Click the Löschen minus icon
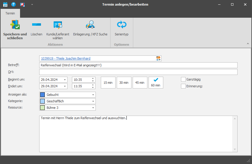This screenshot has width=252, height=164. pos(37,24)
